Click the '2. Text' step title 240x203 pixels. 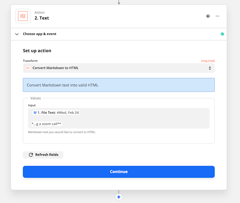[x=41, y=18]
